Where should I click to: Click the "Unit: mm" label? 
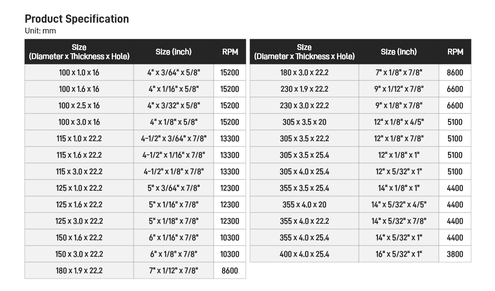(x=40, y=31)
